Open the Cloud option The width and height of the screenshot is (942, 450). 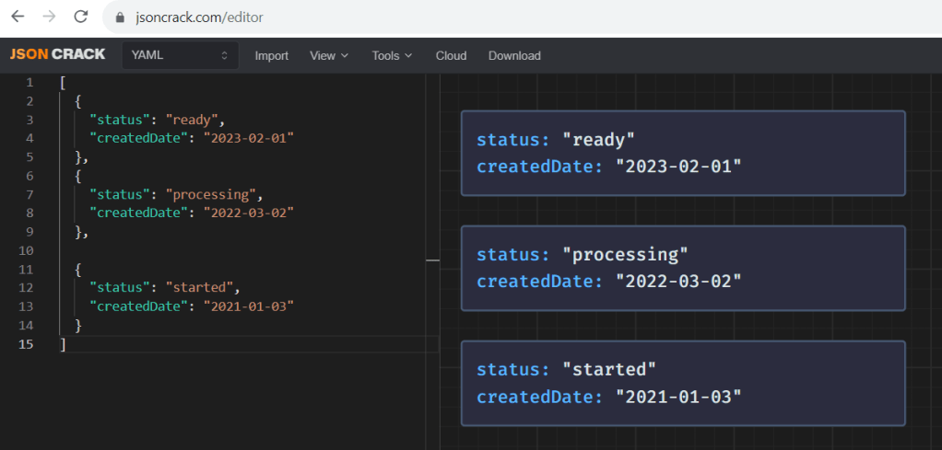pyautogui.click(x=451, y=55)
